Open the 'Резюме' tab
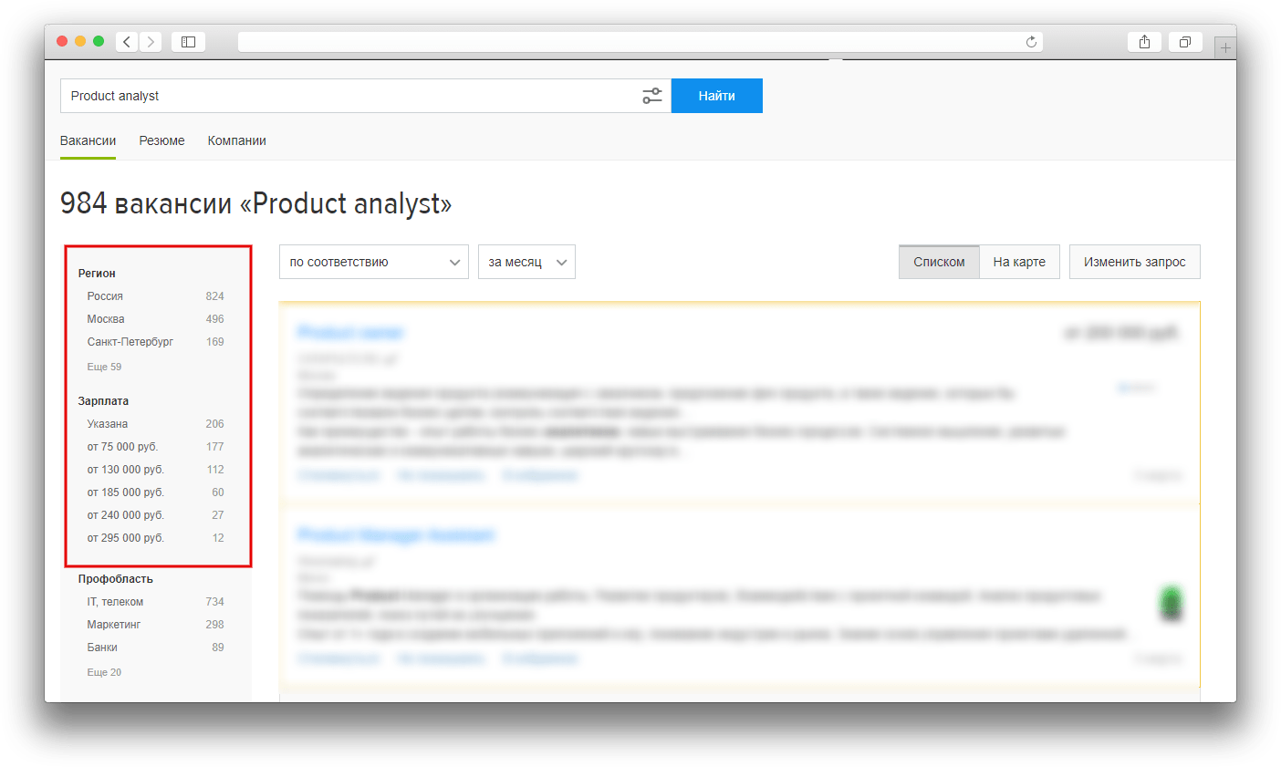 click(x=161, y=140)
